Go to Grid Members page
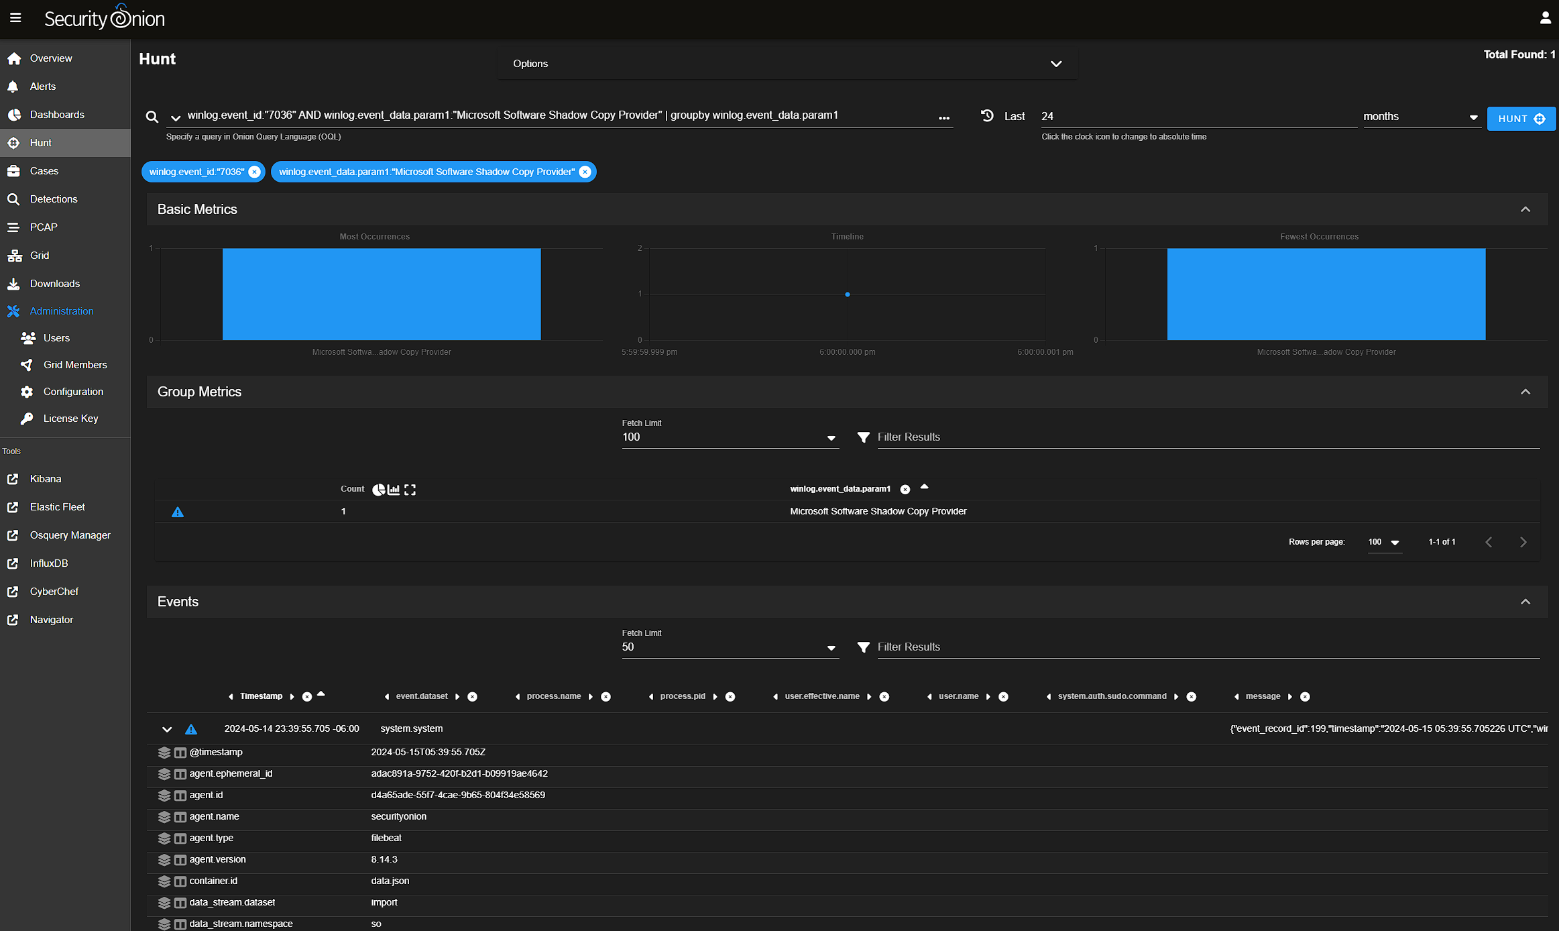This screenshot has width=1559, height=931. (75, 365)
